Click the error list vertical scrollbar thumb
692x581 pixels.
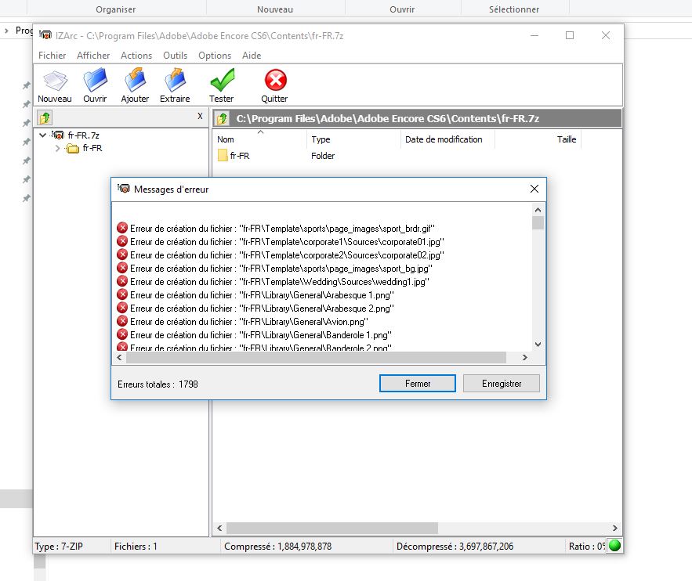538,222
